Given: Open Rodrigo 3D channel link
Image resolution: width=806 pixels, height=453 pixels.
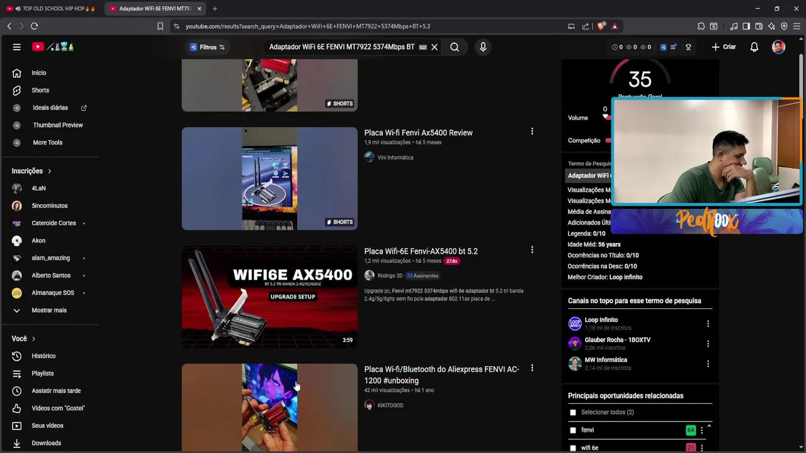Looking at the screenshot, I should point(390,276).
